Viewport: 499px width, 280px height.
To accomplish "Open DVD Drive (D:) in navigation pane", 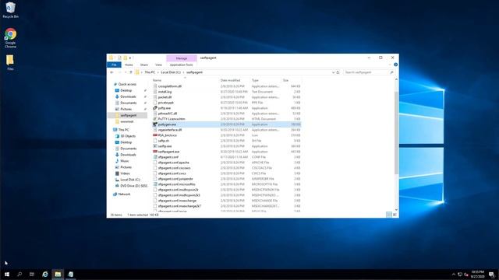I will point(133,186).
